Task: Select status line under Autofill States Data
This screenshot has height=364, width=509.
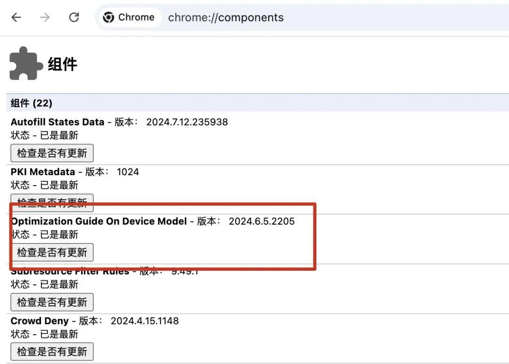Action: 44,135
